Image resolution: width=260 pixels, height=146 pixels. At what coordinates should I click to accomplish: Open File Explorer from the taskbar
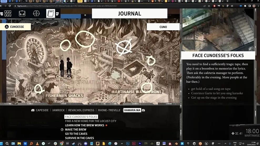[x=19, y=144]
